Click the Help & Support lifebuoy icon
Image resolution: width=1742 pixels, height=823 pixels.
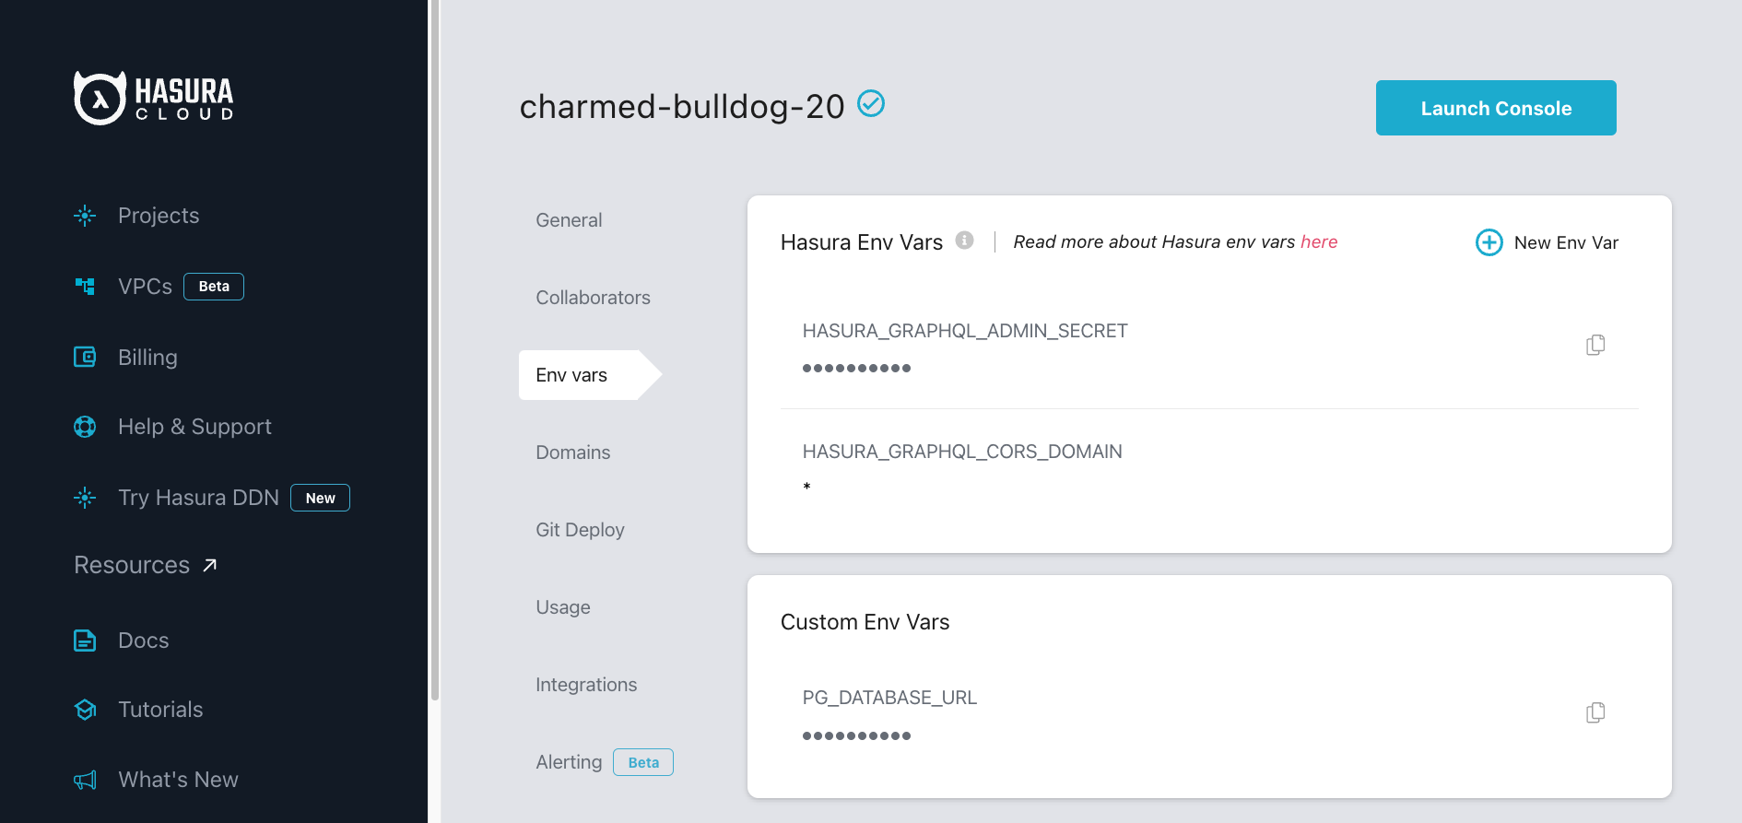pos(85,427)
